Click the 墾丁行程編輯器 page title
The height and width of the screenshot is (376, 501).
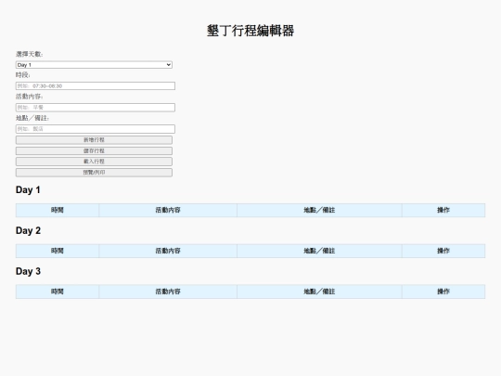click(250, 31)
